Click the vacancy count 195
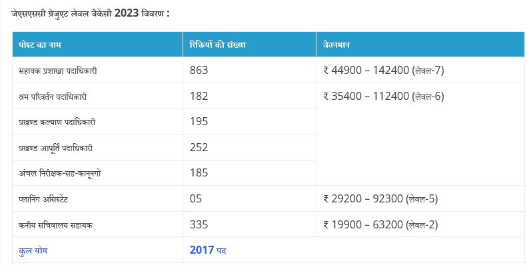The height and width of the screenshot is (267, 527). [199, 122]
